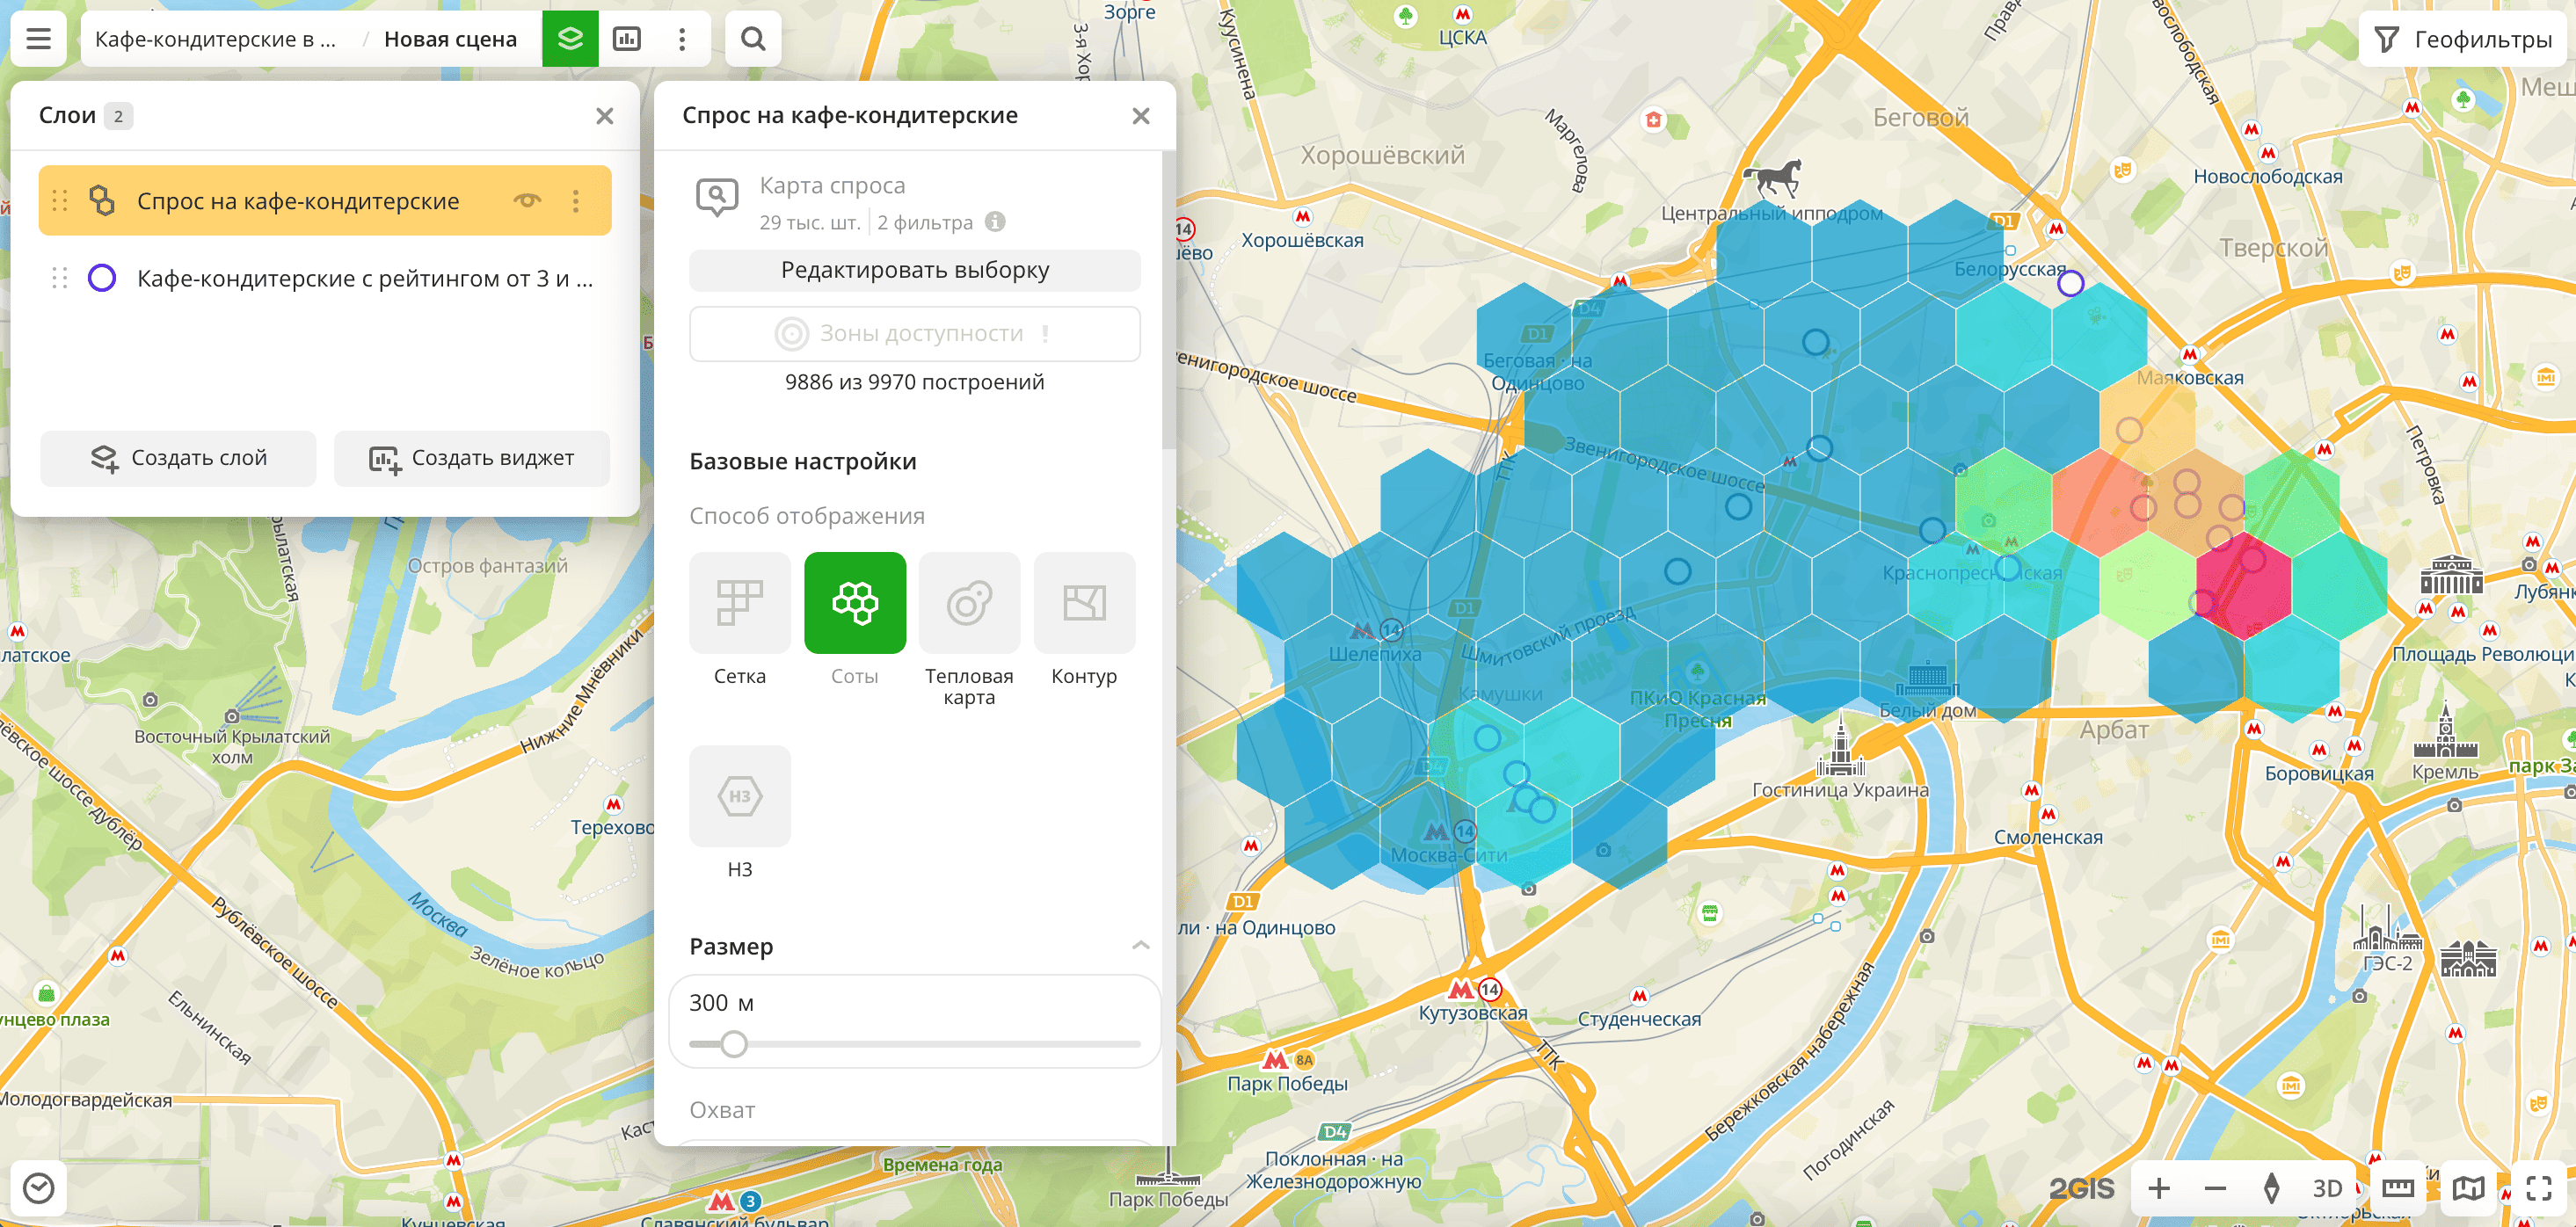Open Новая сцена breadcrumb tab

click(x=450, y=39)
